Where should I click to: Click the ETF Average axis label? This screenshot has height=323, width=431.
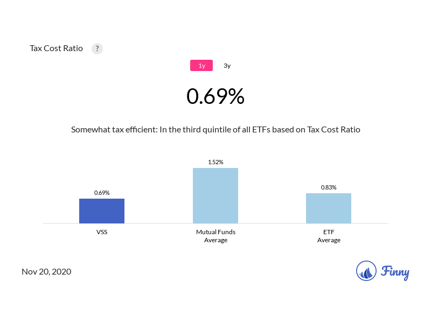(329, 236)
